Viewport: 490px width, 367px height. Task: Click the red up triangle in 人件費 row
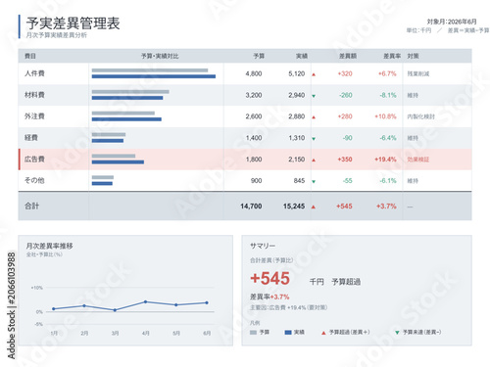click(314, 74)
